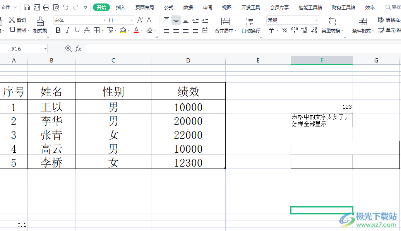Undo the last action
Viewport: 401px width, 231px height.
[66, 7]
